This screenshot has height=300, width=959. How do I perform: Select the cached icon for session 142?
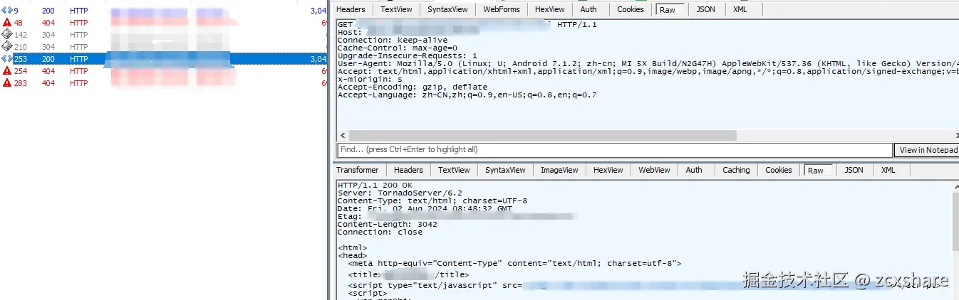(x=7, y=35)
